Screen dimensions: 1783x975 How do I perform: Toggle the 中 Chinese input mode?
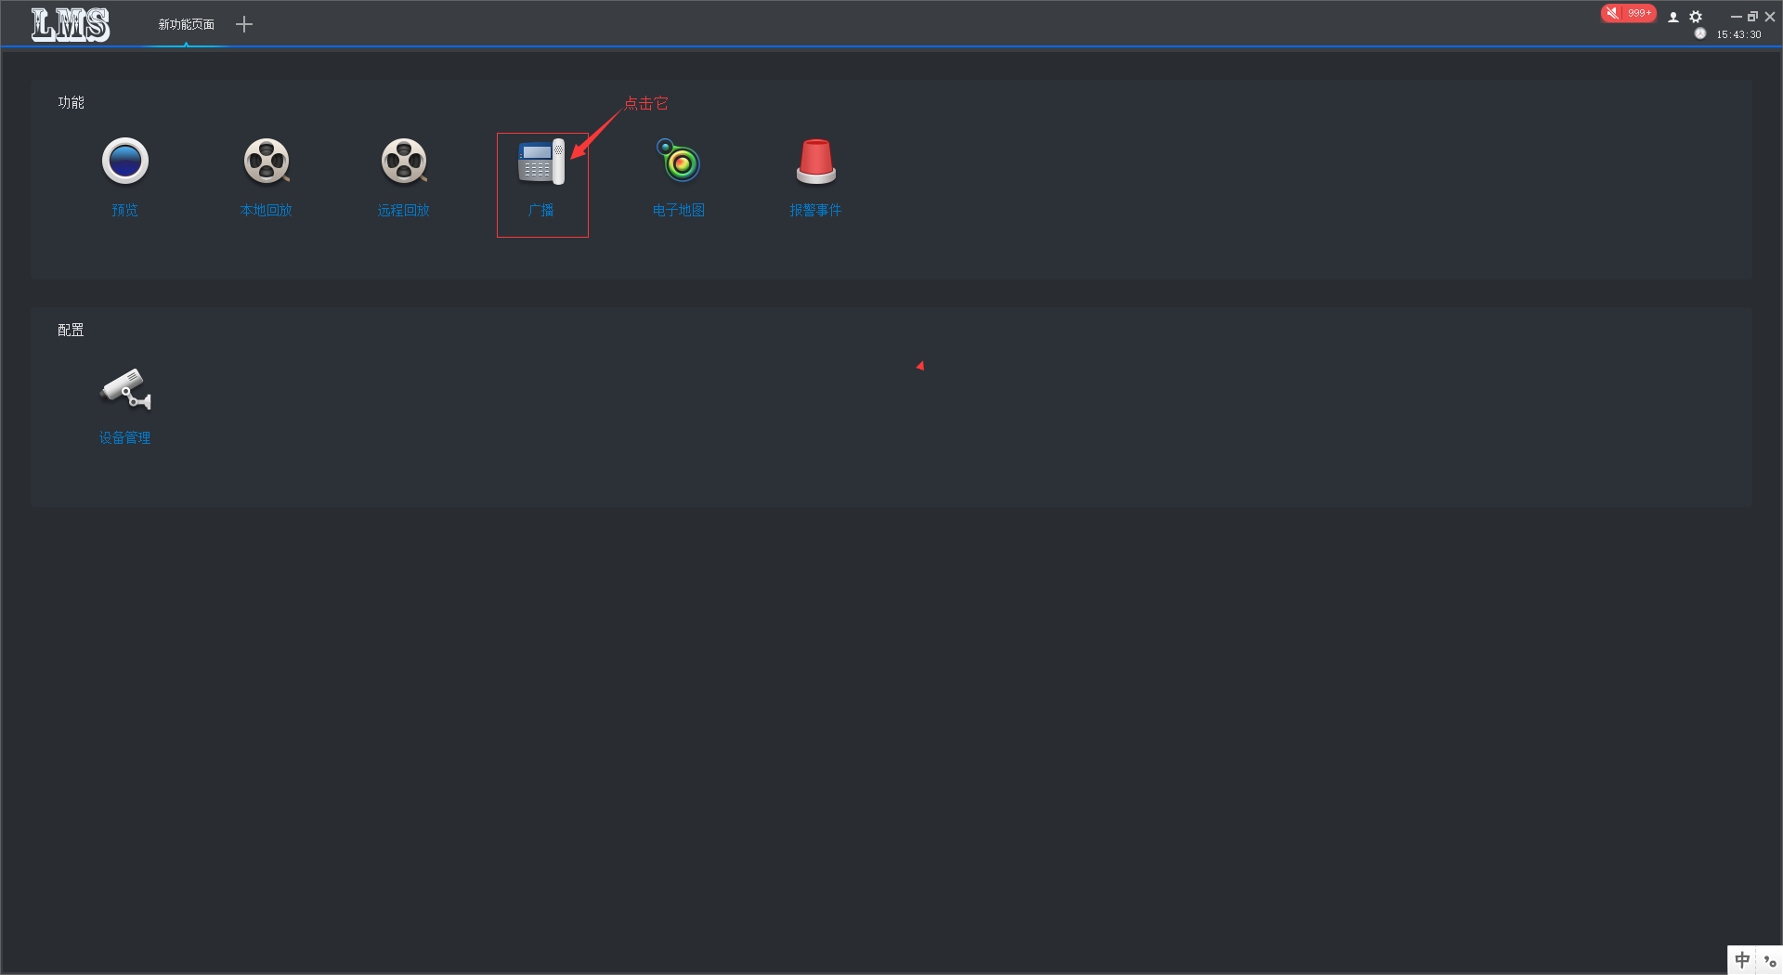pyautogui.click(x=1742, y=960)
